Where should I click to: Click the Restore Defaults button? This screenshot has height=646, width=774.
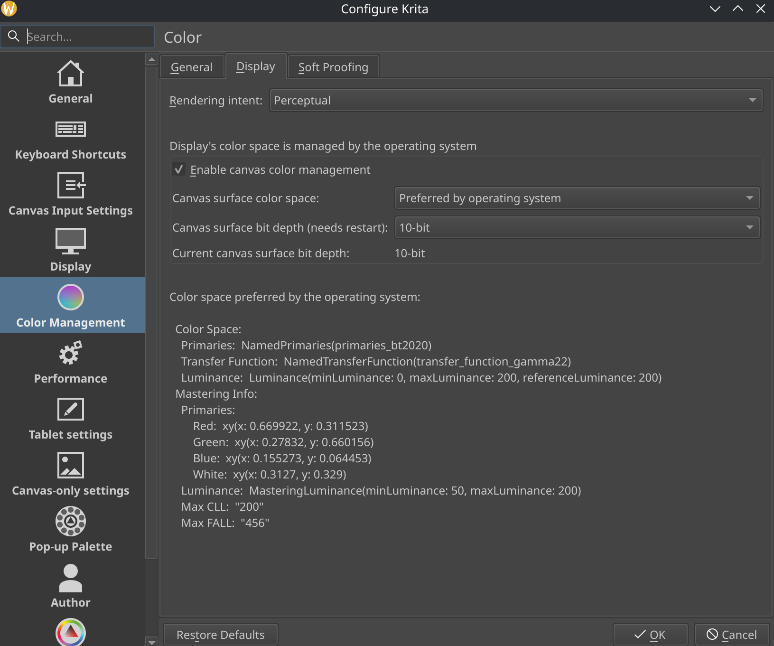[x=221, y=635]
